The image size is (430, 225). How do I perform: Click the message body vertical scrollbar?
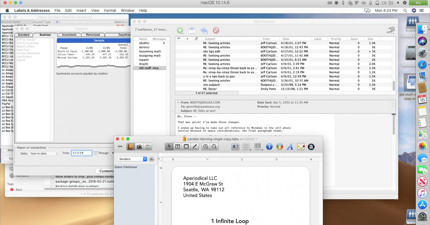pyautogui.click(x=394, y=125)
